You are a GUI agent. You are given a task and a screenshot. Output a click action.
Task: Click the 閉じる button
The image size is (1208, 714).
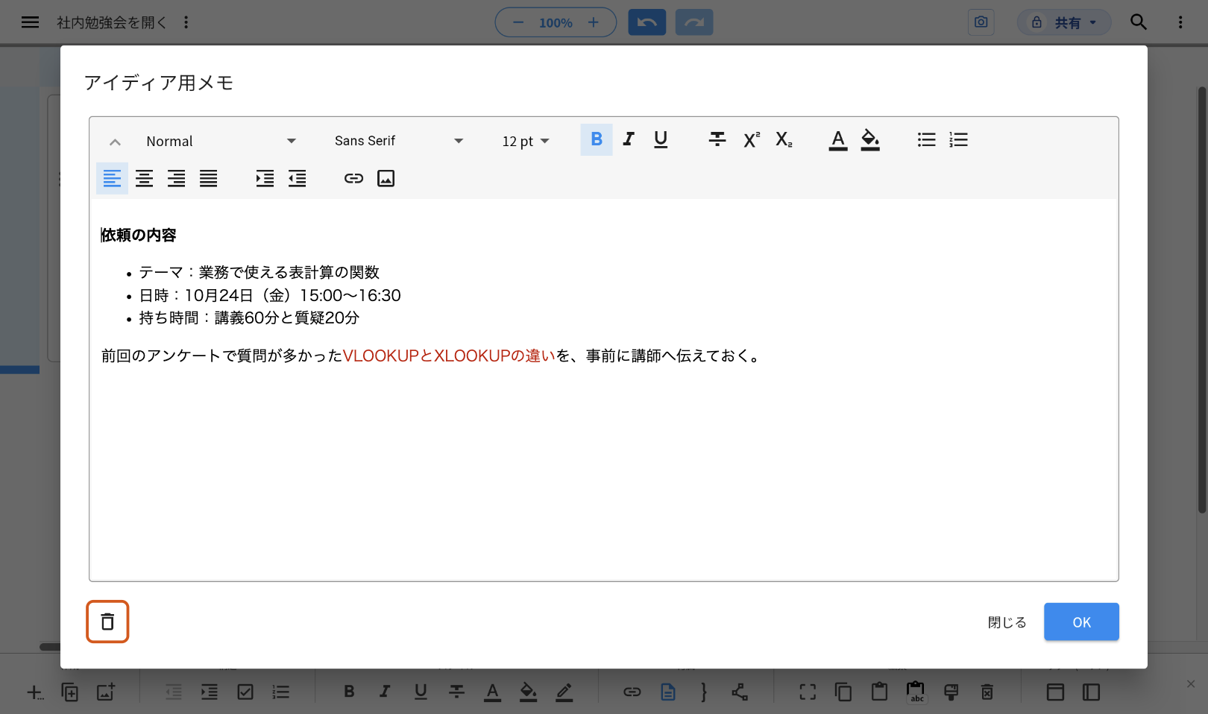tap(1007, 622)
